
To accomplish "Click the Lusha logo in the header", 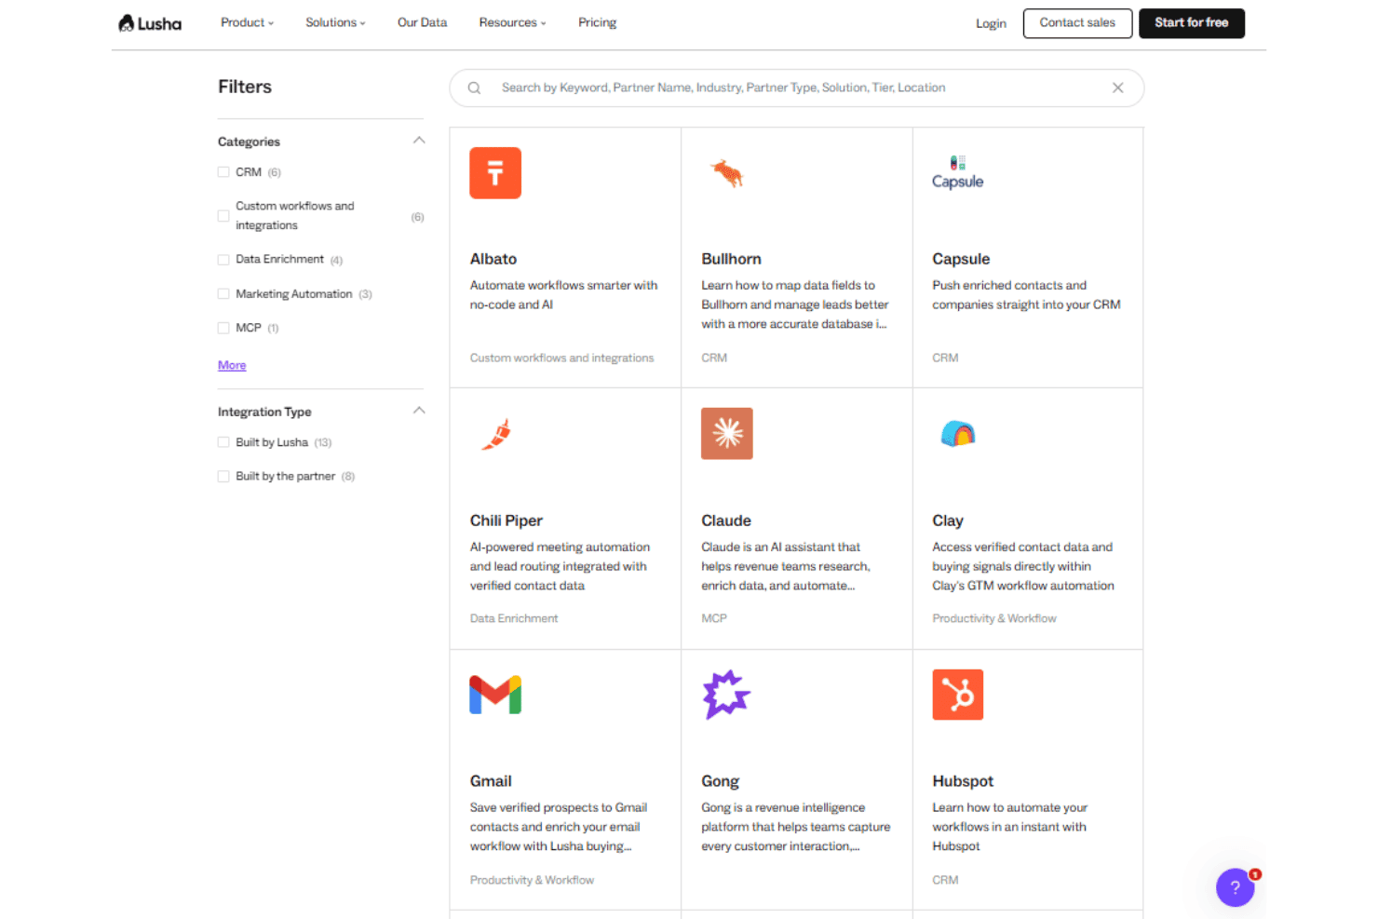I will click(x=150, y=23).
